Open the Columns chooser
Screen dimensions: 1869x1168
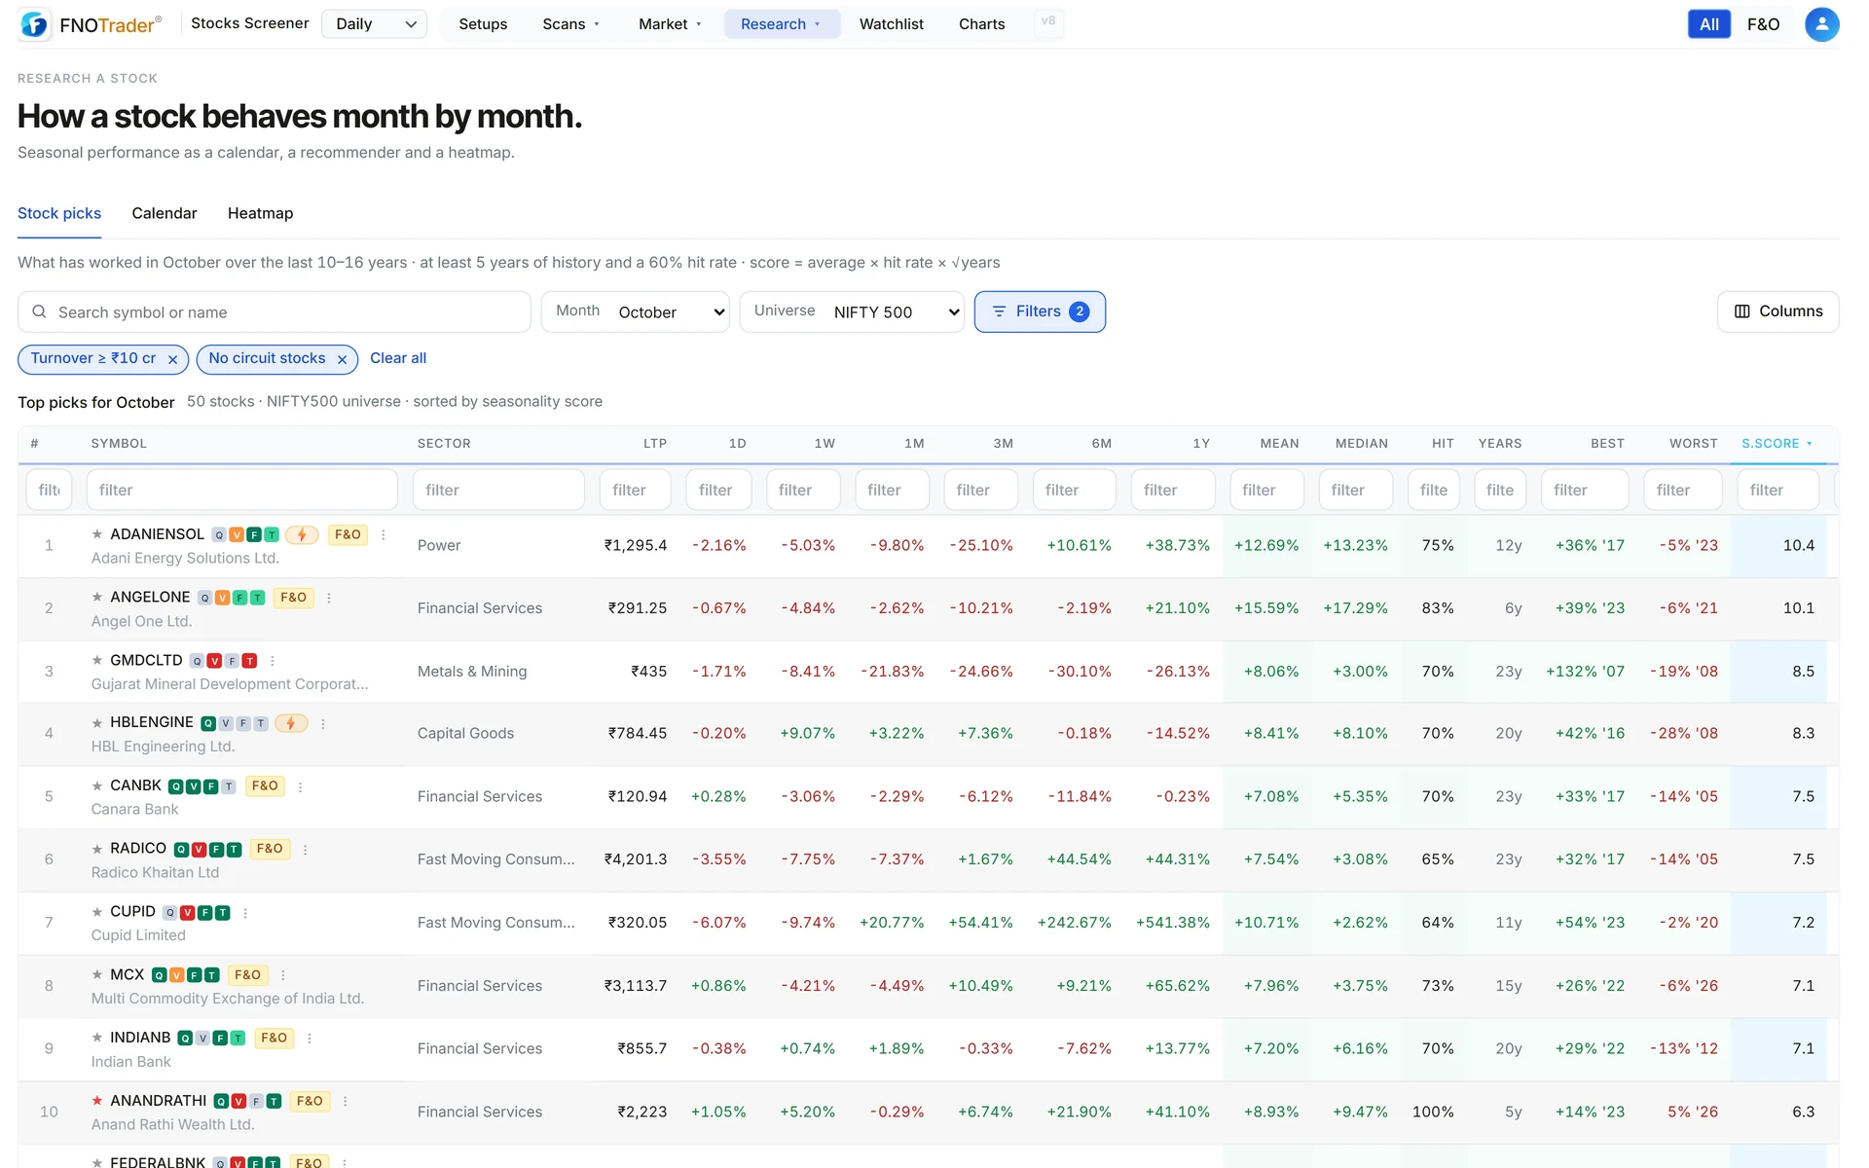(1777, 311)
